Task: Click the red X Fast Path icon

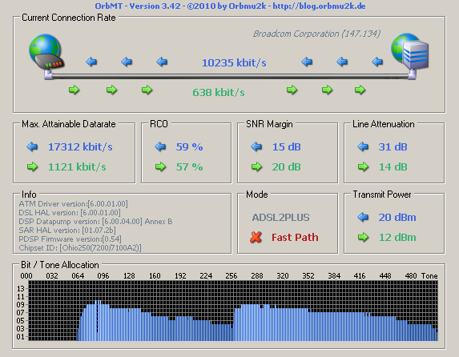Action: [x=256, y=237]
